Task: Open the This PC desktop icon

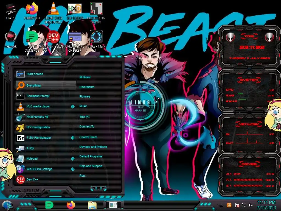Action: [11, 12]
